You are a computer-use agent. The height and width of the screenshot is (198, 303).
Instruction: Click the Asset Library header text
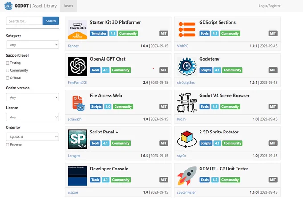click(x=45, y=6)
